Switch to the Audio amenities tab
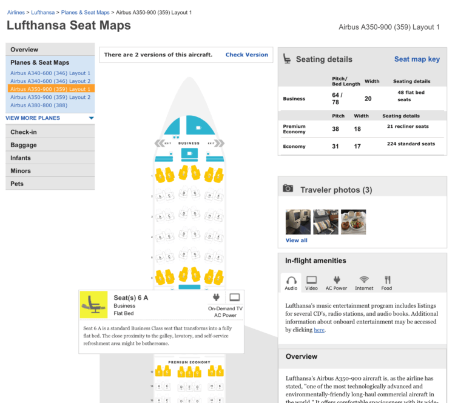Viewport: 455px width, 403px height. tap(291, 283)
